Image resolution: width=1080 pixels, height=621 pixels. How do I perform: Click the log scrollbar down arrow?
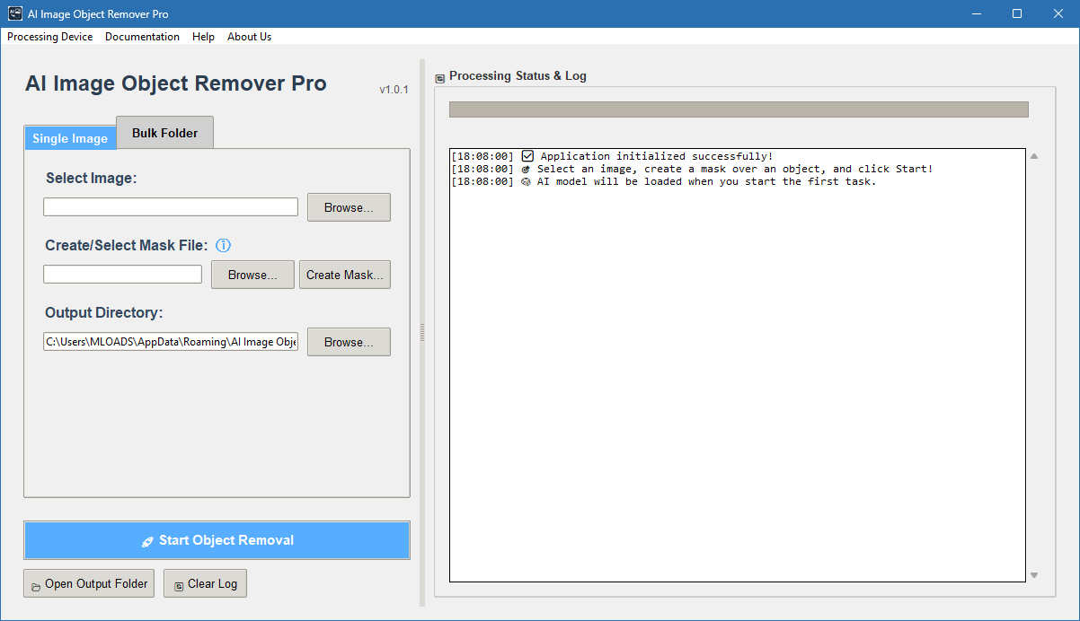coord(1034,575)
